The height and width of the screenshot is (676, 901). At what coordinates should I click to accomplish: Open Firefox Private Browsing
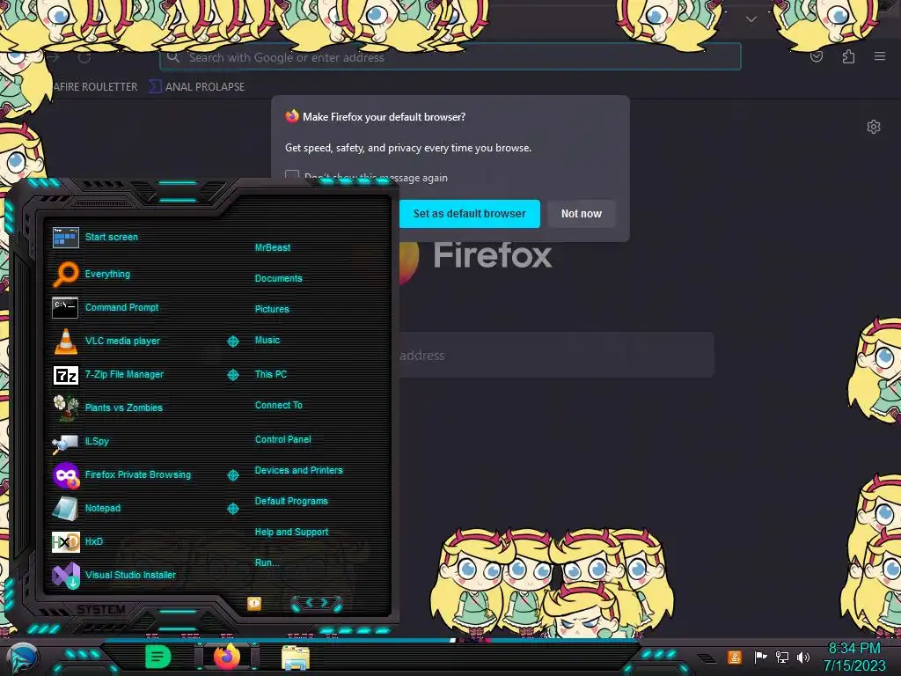click(121, 474)
